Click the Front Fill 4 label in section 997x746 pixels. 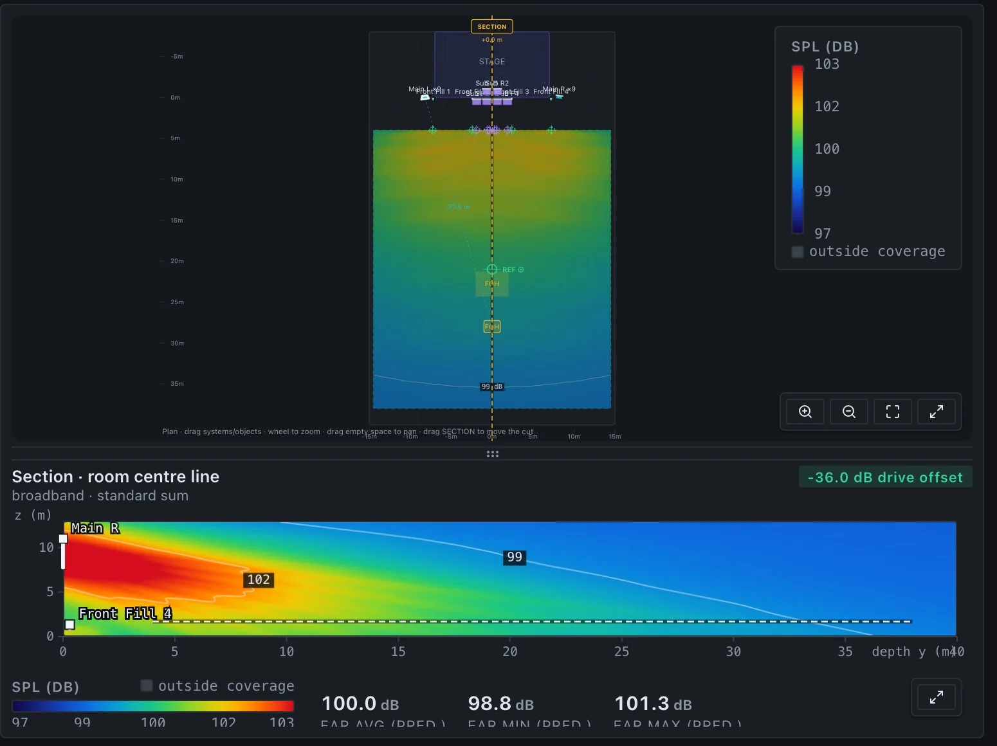125,614
